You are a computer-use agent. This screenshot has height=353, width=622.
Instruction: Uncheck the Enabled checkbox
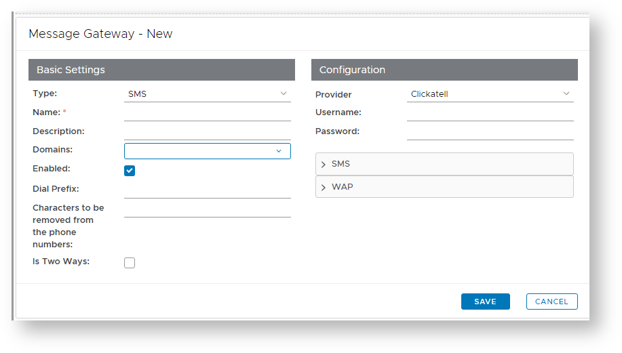130,171
